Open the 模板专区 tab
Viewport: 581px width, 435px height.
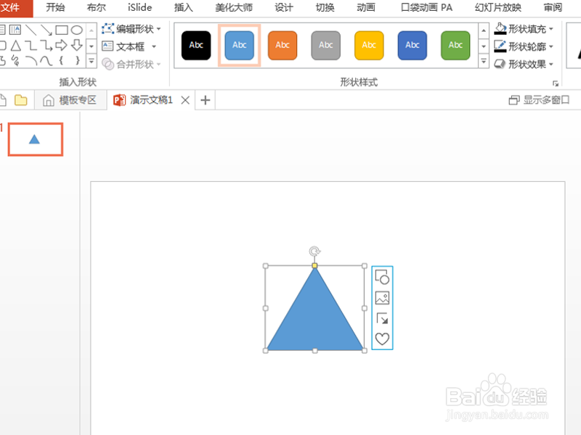tap(70, 100)
